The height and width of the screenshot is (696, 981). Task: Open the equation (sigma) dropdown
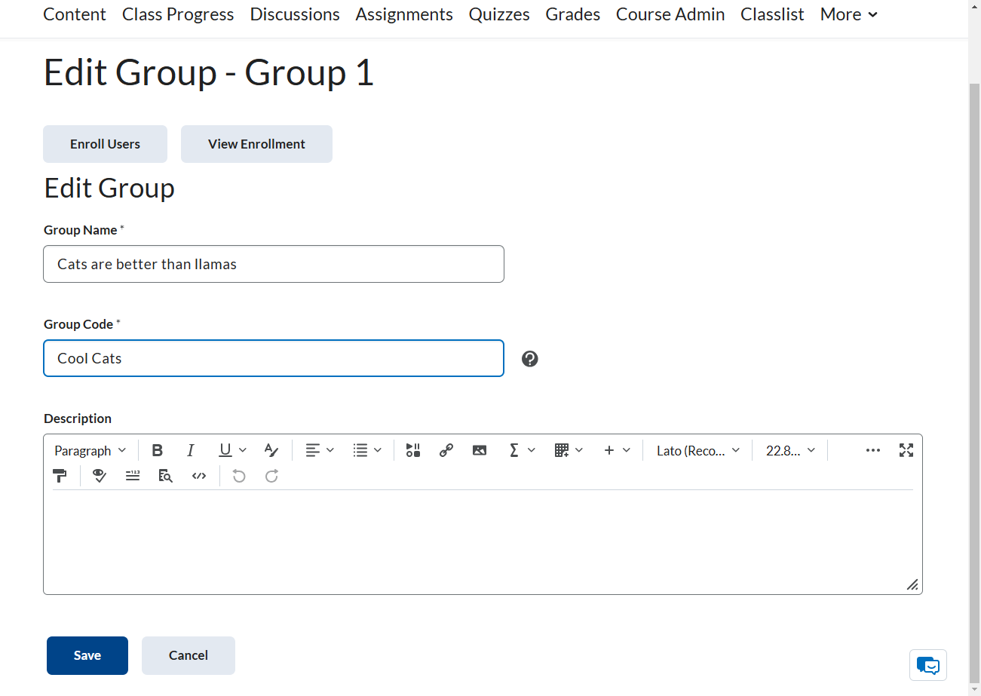tap(522, 450)
